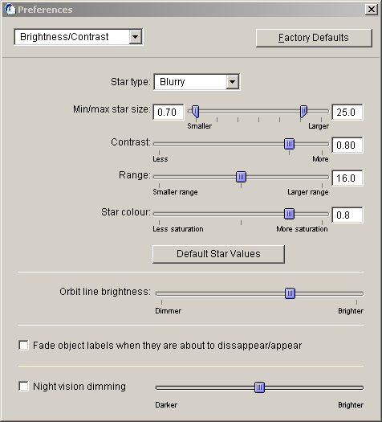Click the Factory Defaults button
Viewport: 382px width, 422px height.
[x=314, y=38]
